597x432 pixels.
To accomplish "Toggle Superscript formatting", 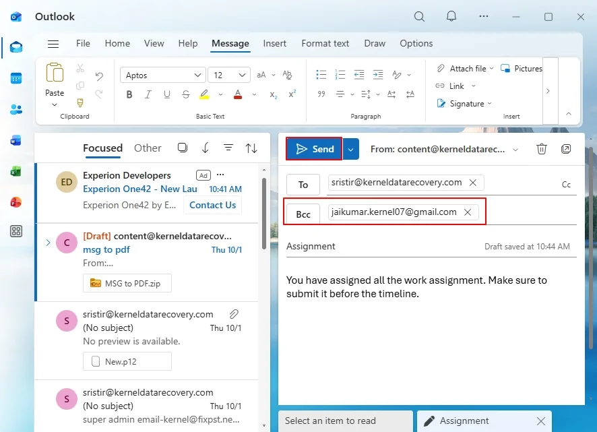I will (x=292, y=94).
